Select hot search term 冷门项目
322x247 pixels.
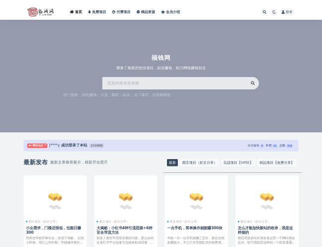point(141,95)
